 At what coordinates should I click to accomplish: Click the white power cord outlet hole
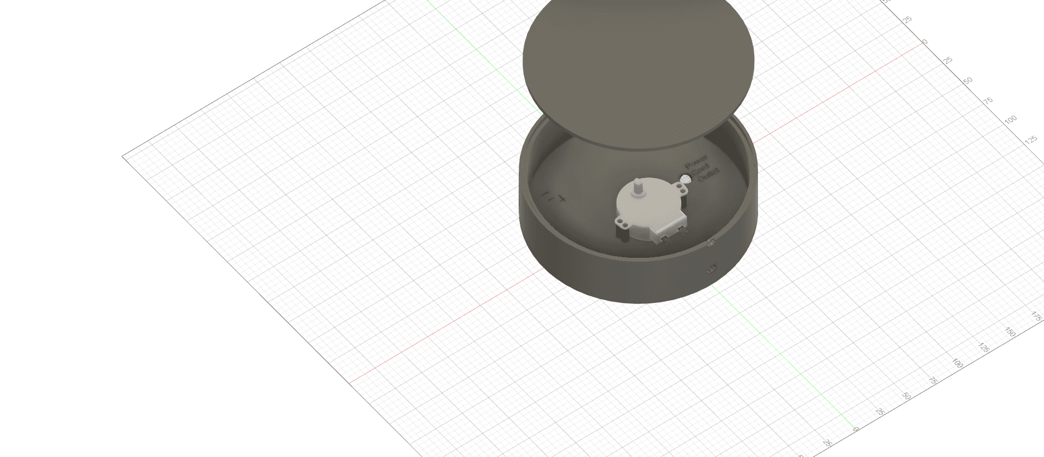point(686,179)
